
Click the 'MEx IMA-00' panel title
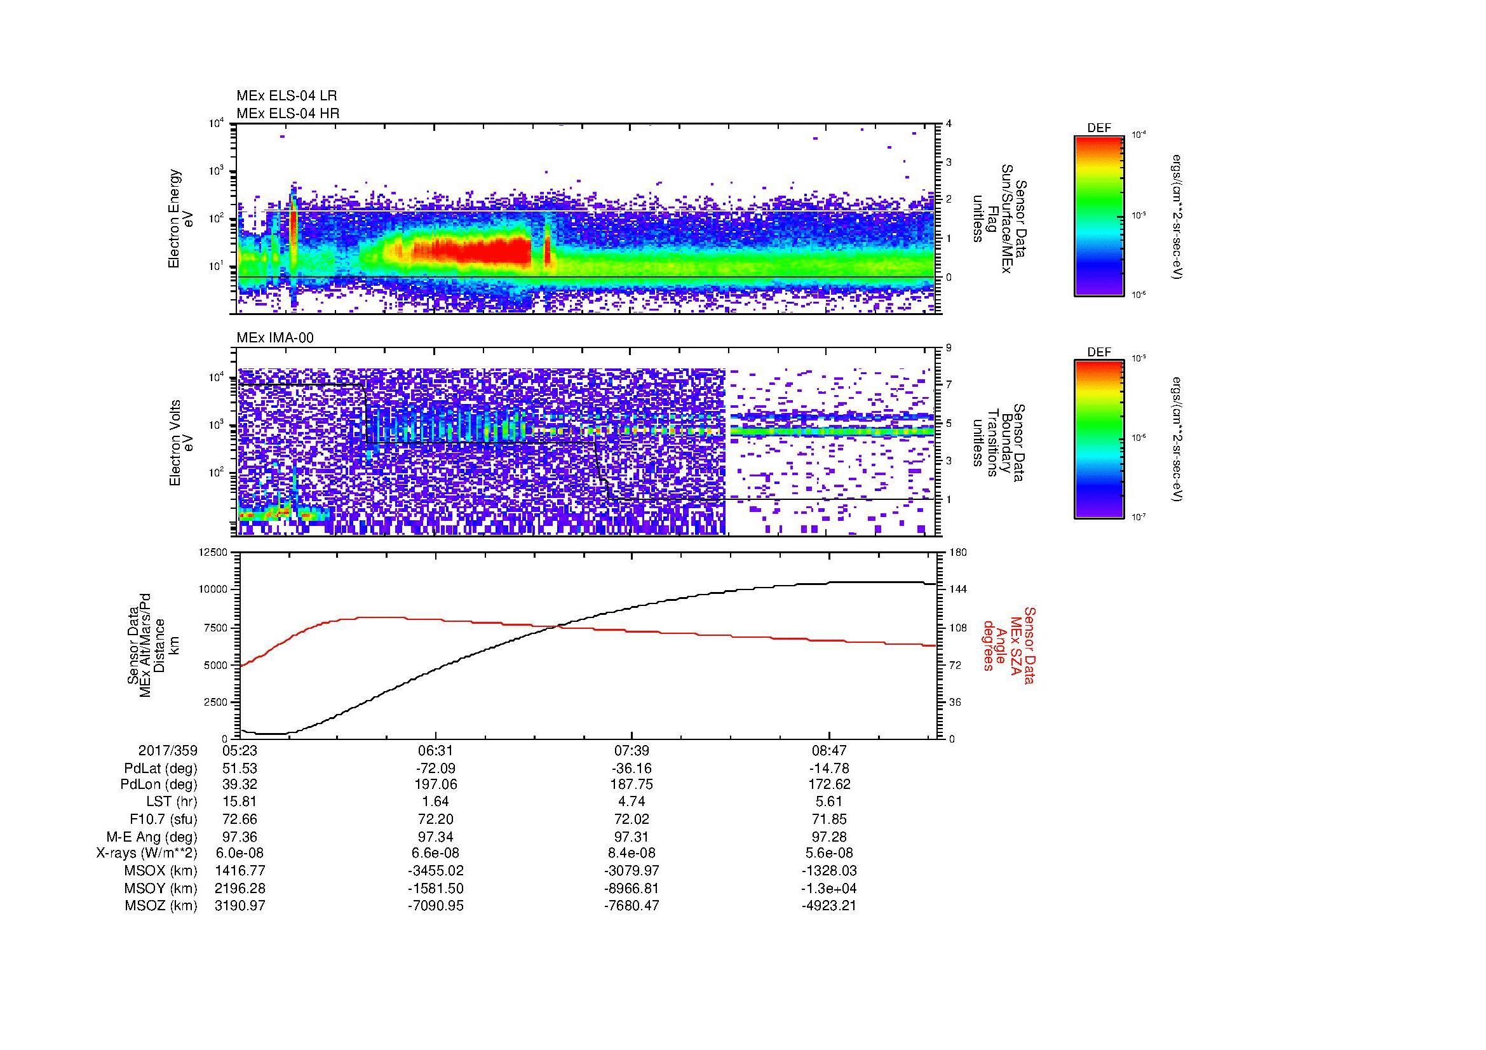point(275,338)
